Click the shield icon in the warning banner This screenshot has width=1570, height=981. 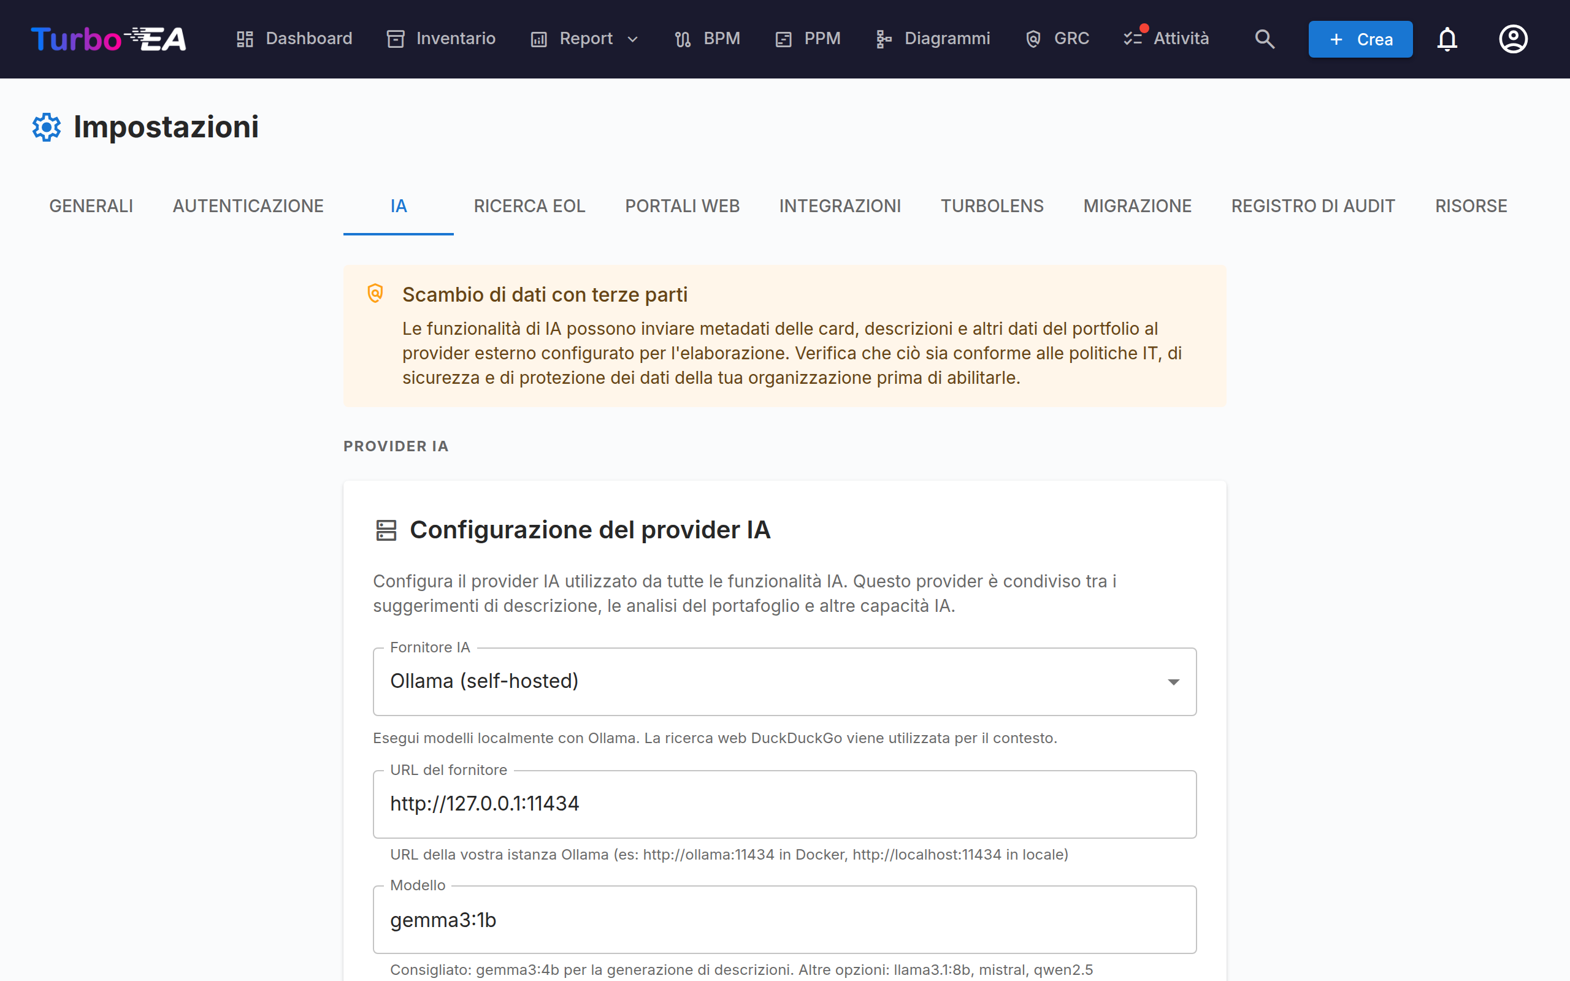click(375, 293)
